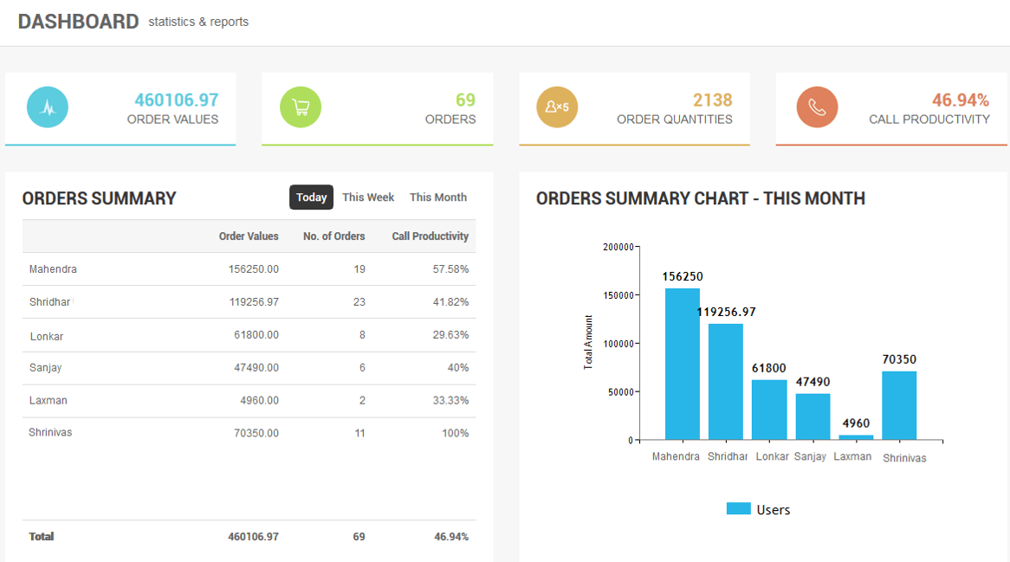This screenshot has width=1010, height=562.
Task: Click Shrinivas's bar in the chart
Action: 899,405
